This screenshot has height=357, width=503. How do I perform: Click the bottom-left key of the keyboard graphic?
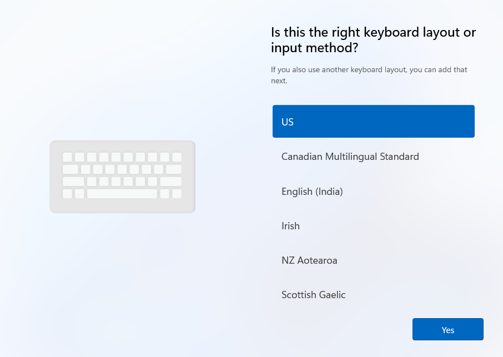(x=67, y=194)
